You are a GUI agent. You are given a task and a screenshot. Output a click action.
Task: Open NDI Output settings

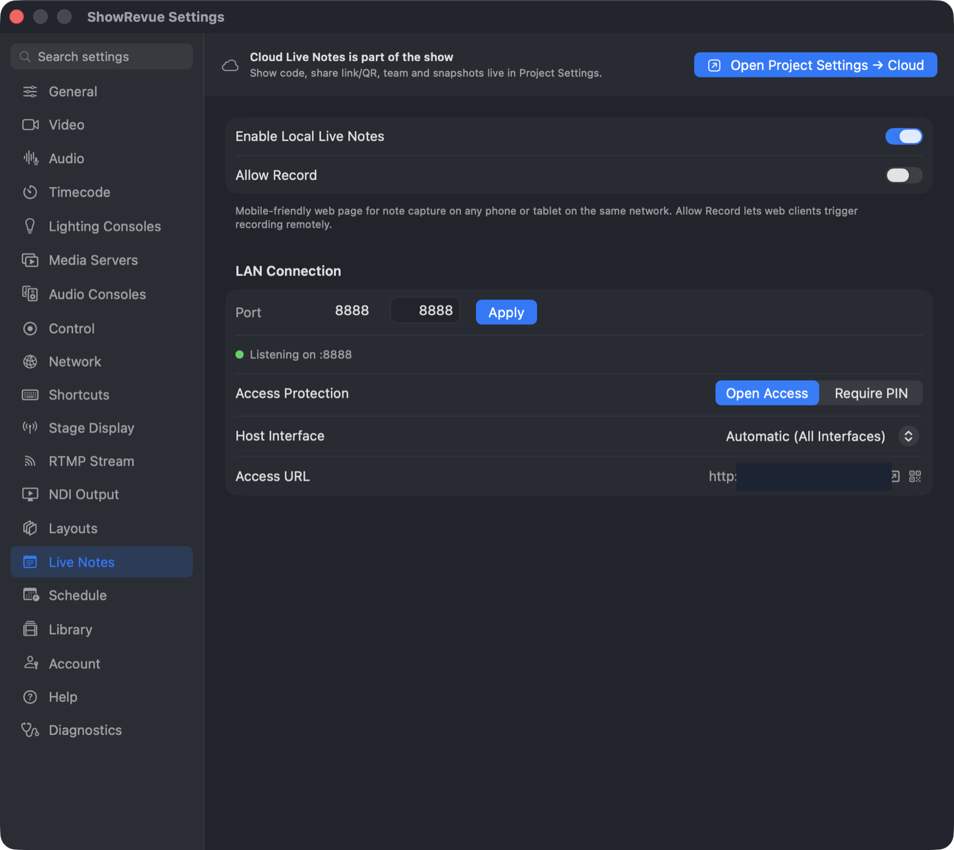pos(101,494)
